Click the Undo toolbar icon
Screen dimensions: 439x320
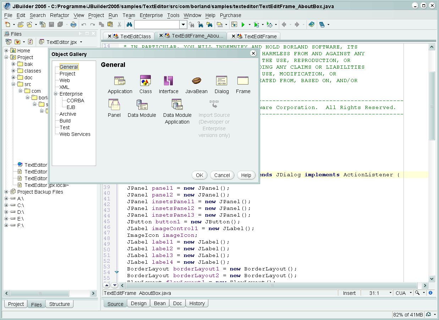click(84, 24)
